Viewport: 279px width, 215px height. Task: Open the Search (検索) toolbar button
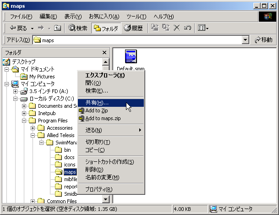click(x=78, y=28)
